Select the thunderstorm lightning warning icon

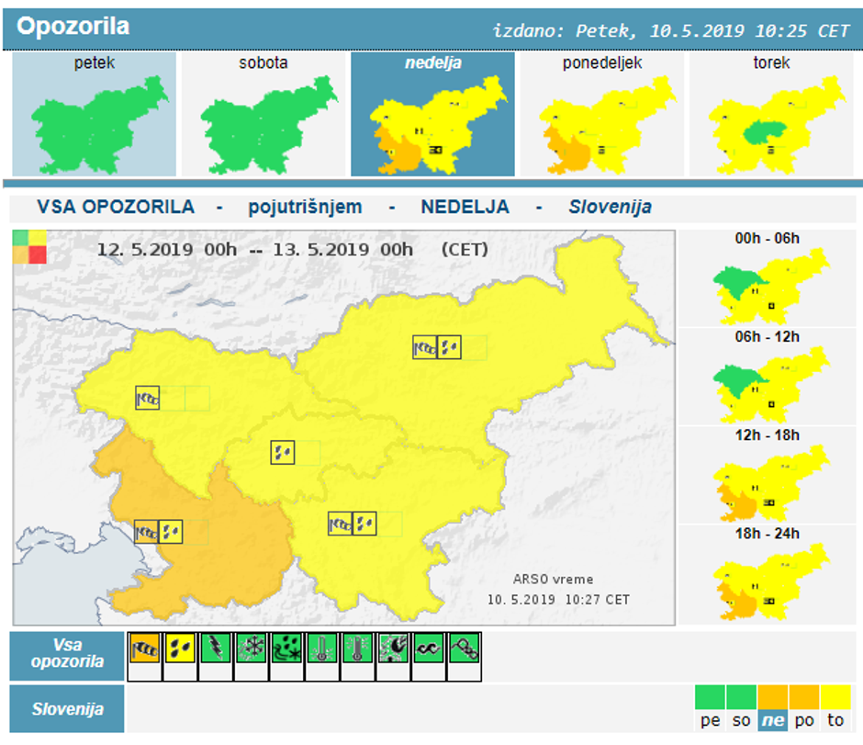click(x=215, y=647)
